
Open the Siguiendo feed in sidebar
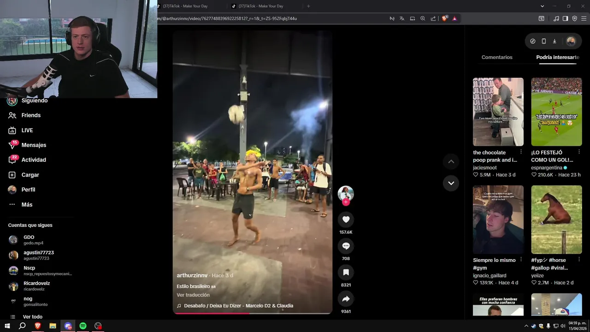pos(28,101)
